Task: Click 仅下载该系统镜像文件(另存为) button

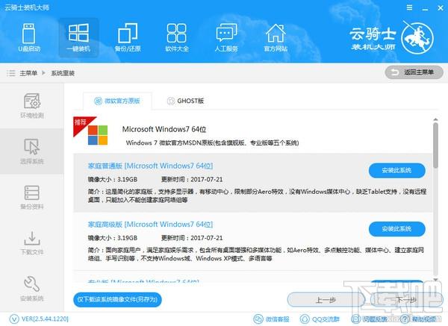Action: (x=117, y=299)
